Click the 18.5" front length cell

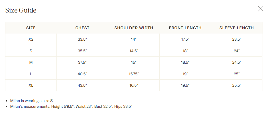[x=185, y=62]
